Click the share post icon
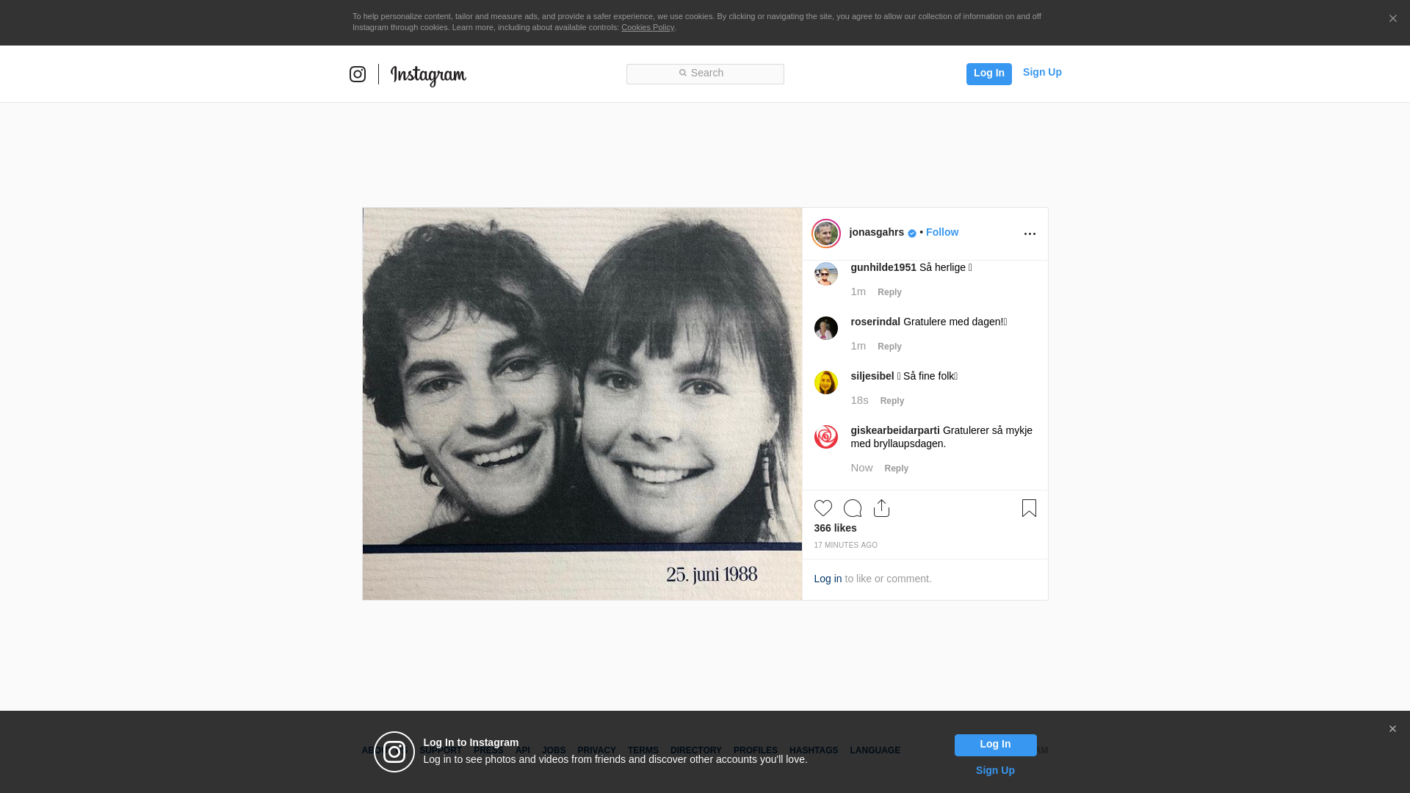 pyautogui.click(x=881, y=508)
